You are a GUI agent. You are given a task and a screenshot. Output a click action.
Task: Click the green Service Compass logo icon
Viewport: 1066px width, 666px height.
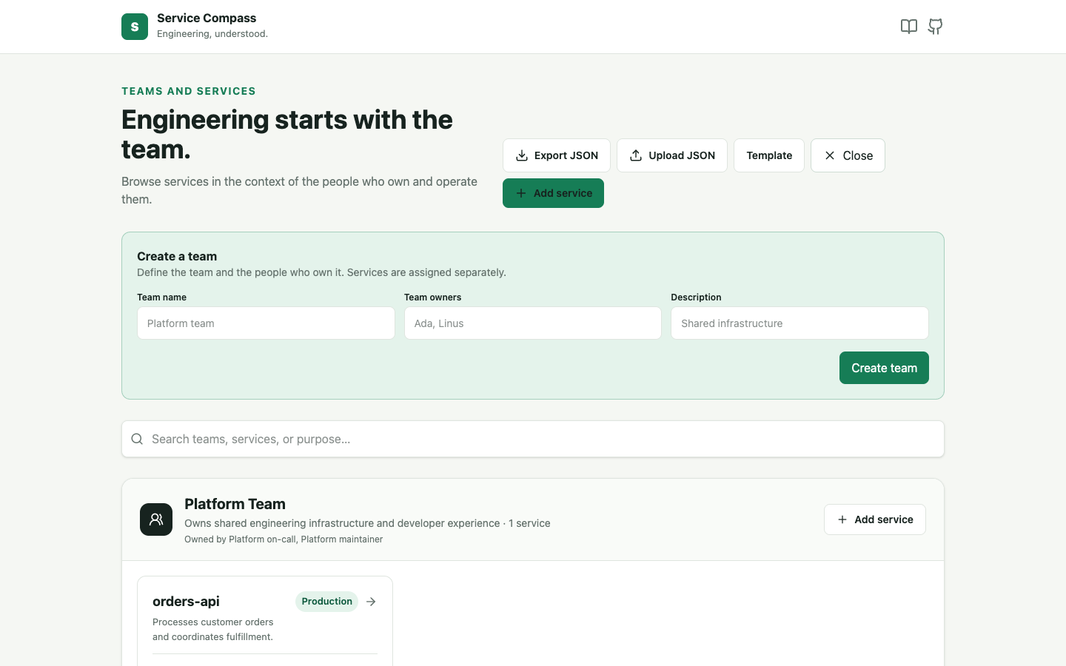[135, 27]
